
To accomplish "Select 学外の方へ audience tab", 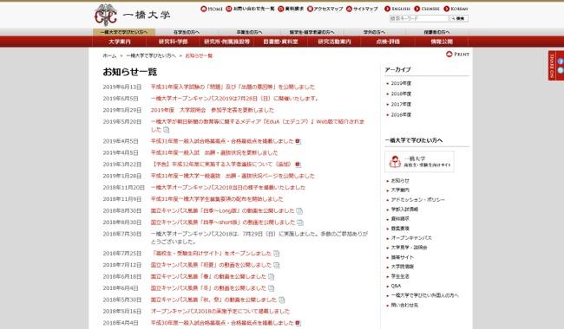I will tap(375, 32).
